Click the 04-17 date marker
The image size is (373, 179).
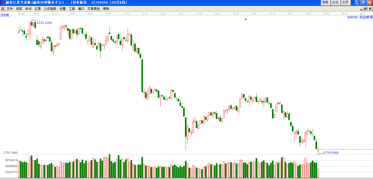pos(290,13)
